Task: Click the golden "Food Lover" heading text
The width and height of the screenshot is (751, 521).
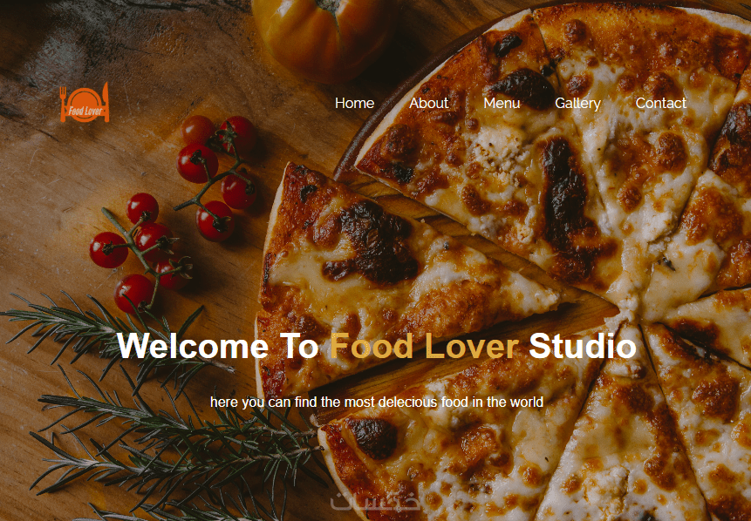Action: 425,345
